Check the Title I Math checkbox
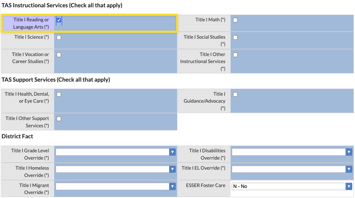Viewport: 355px width, 198px height. tap(235, 20)
